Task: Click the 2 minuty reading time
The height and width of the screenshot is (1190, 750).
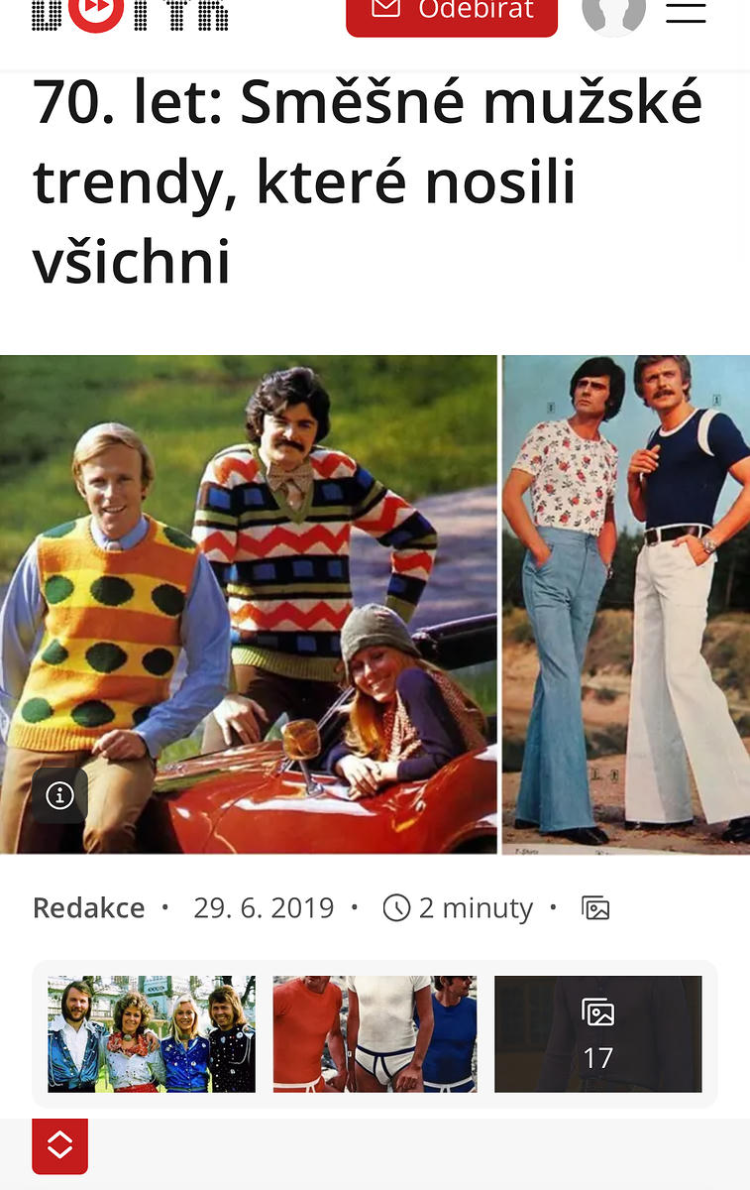Action: coord(476,907)
